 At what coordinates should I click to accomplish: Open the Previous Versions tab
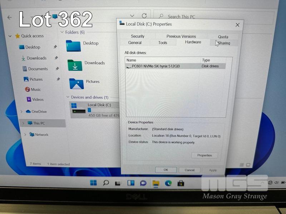181,36
